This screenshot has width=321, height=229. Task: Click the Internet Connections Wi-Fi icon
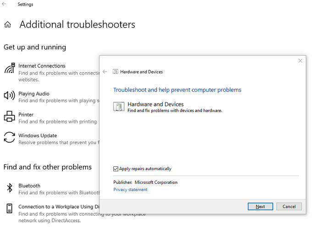(9, 69)
